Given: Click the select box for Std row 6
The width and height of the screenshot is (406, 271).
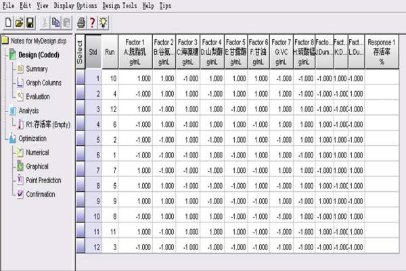Looking at the screenshot, I should coord(81,154).
